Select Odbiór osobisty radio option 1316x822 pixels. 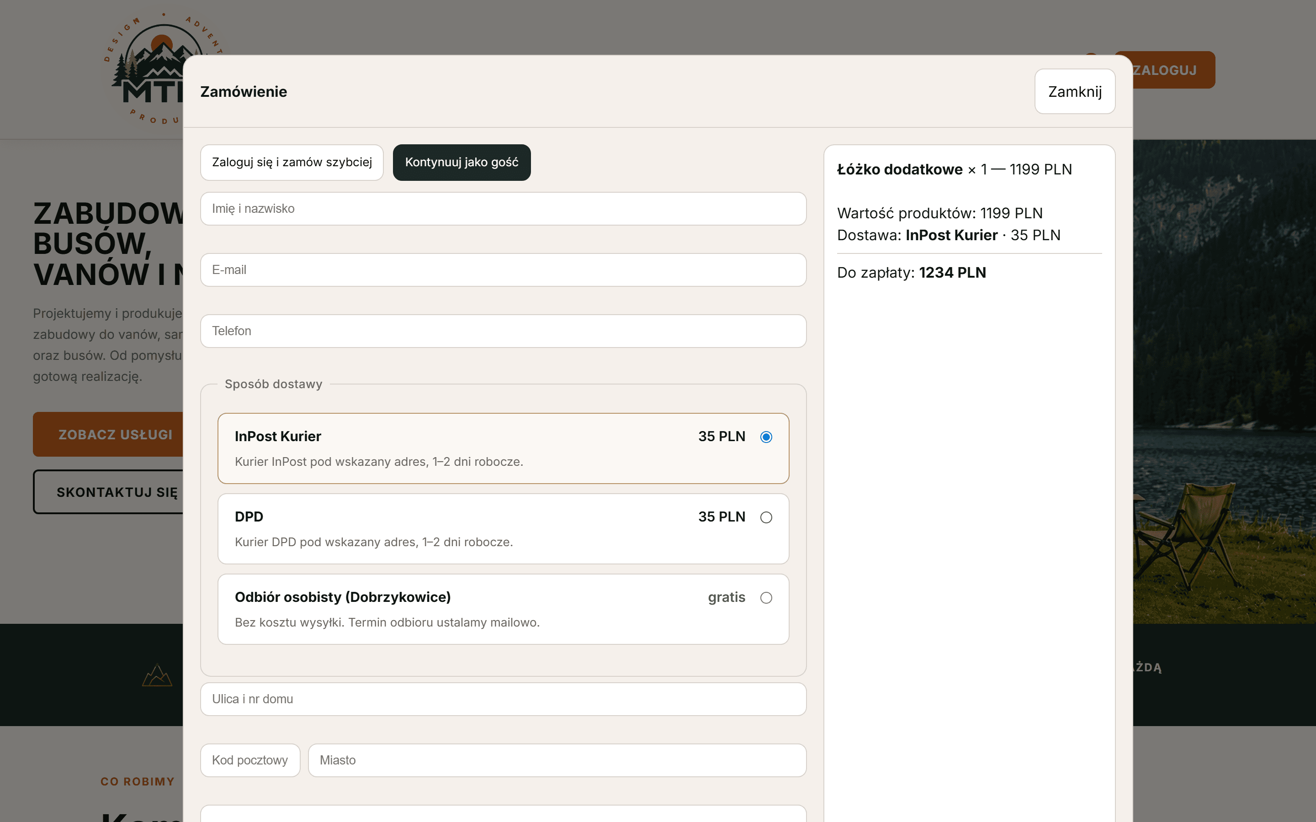766,597
